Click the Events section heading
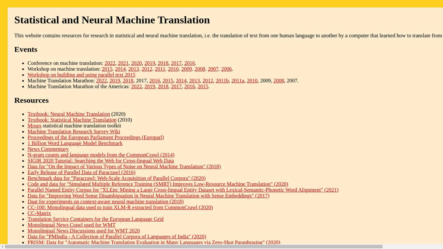443x249 pixels. coord(26,50)
